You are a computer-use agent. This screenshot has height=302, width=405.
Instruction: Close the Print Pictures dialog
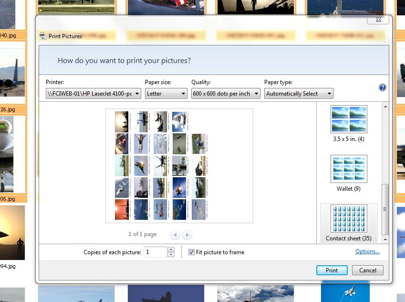click(x=378, y=20)
